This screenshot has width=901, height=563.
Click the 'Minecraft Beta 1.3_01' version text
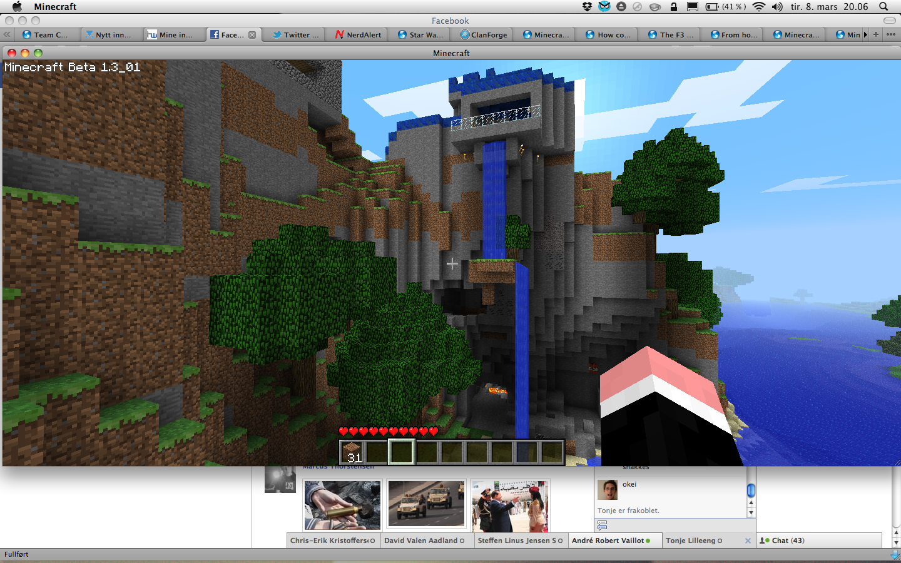click(73, 67)
